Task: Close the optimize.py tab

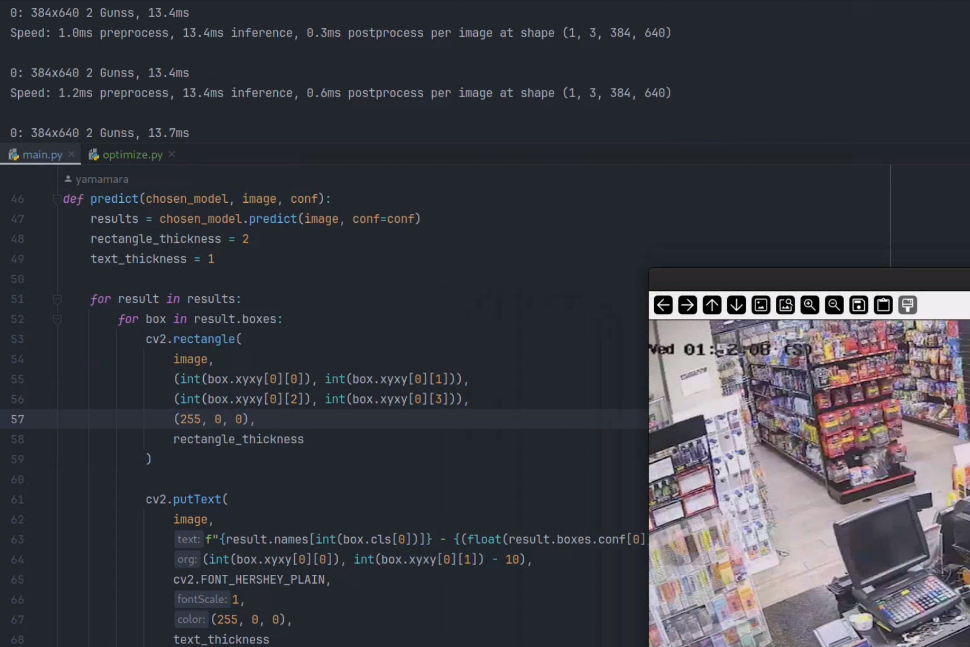Action: point(172,154)
